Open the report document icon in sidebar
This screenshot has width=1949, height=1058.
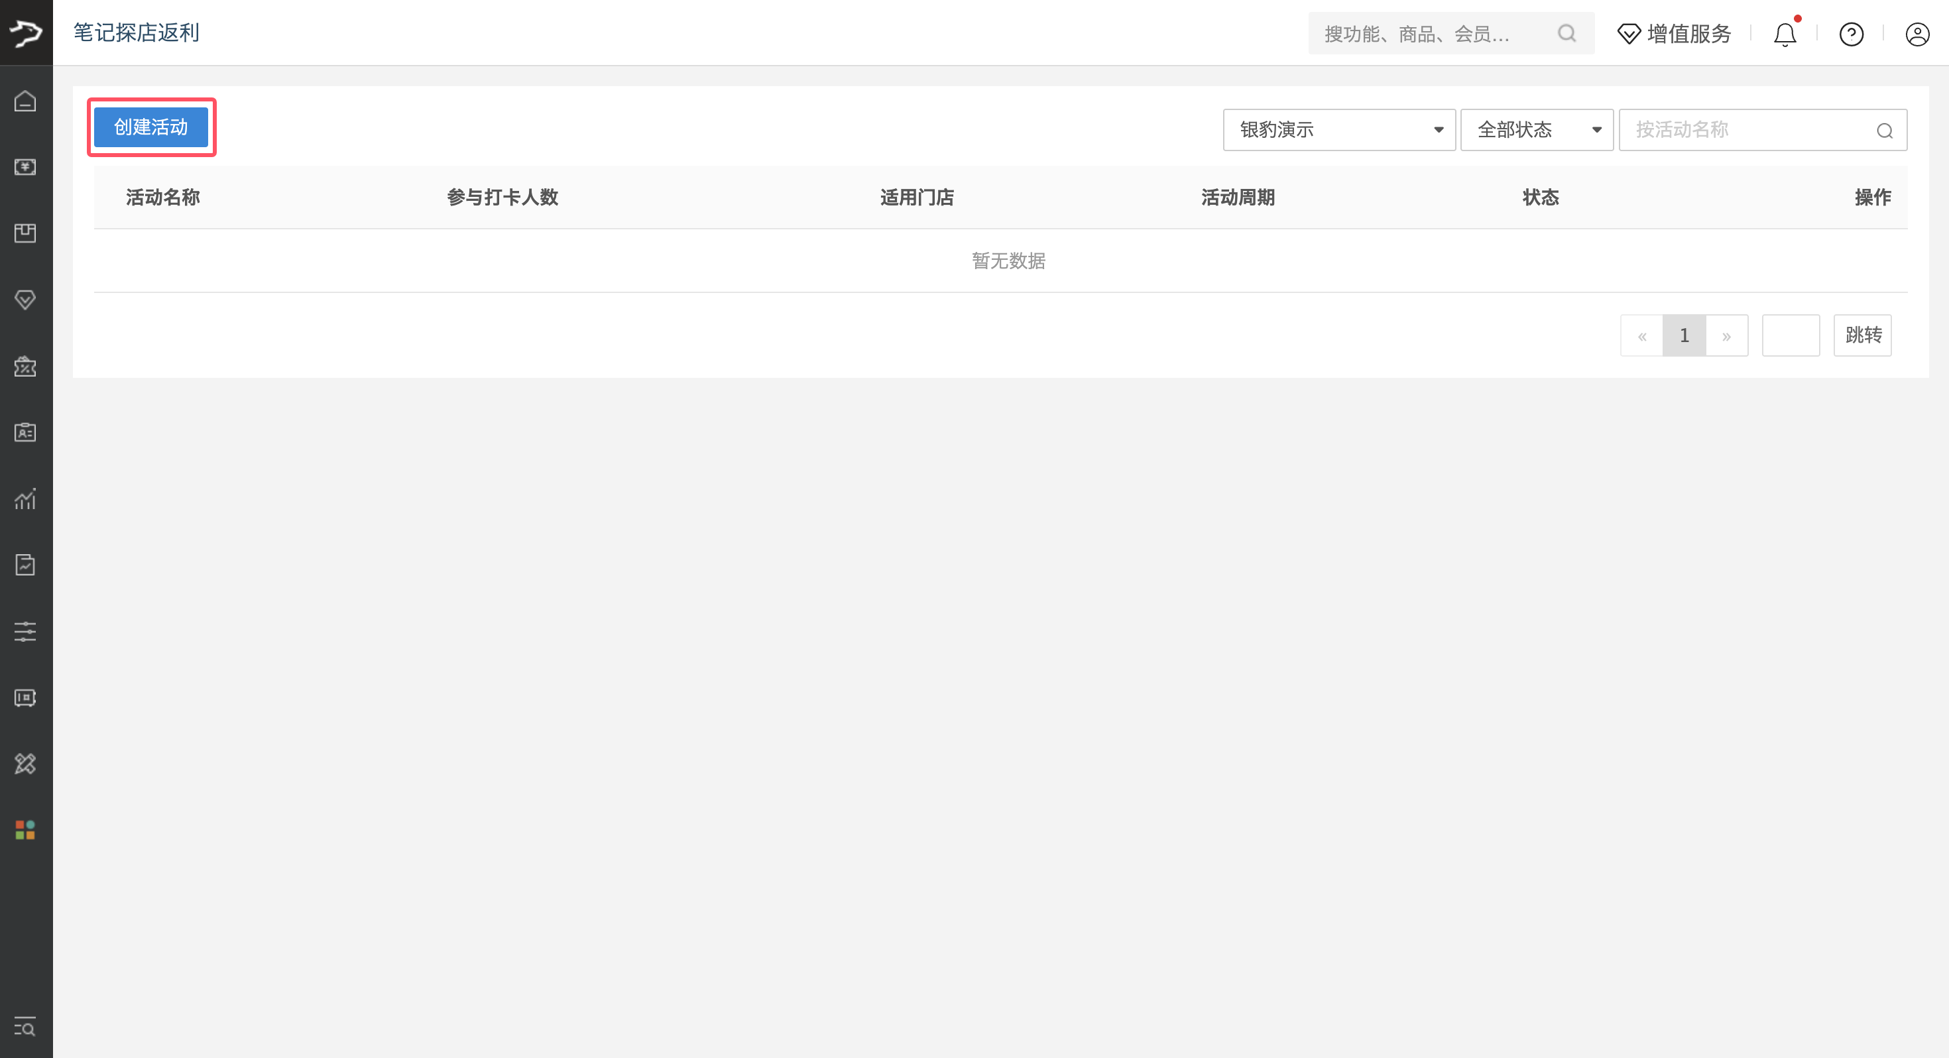[x=25, y=565]
